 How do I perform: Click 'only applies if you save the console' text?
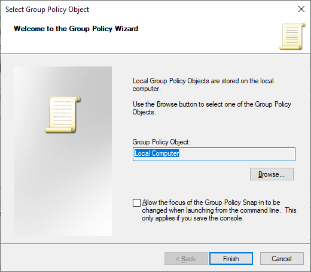193,218
